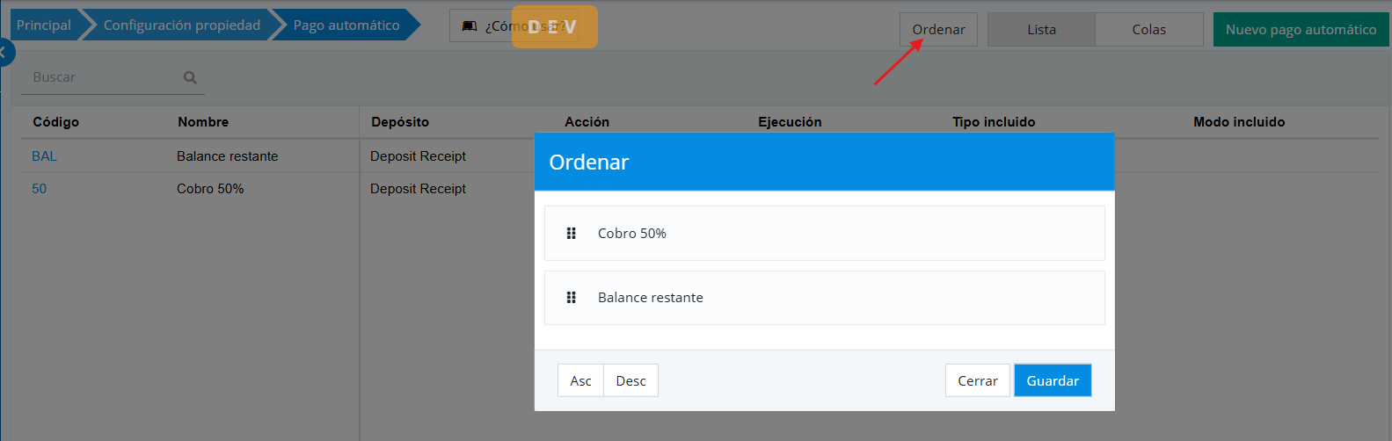Image resolution: width=1392 pixels, height=441 pixels.
Task: Open the BAL code link
Action: click(44, 156)
